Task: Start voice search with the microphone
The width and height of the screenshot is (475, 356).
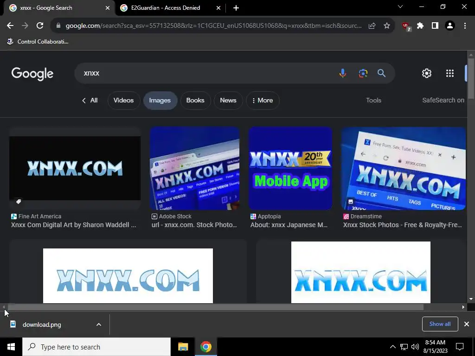Action: point(343,73)
